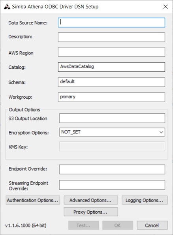
Task: Select the NOT_SET encryption combo box
Action: pyautogui.click(x=112, y=132)
